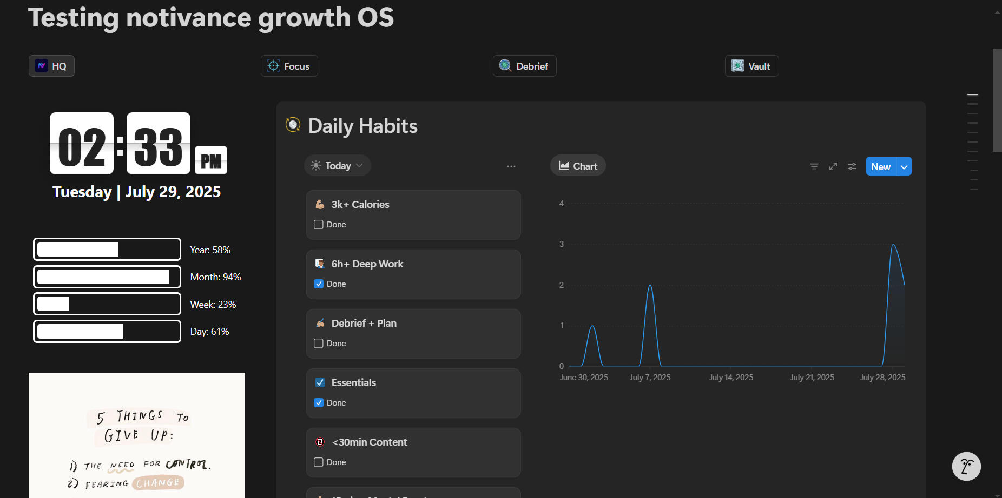Screen dimensions: 1002x498
Task: Click the blue New button
Action: click(880, 167)
